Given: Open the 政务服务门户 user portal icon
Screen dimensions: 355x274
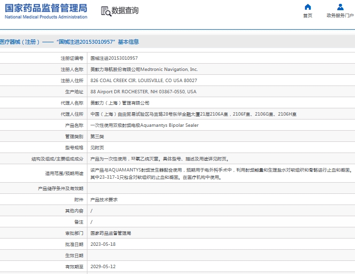Looking at the screenshot, I should pyautogui.click(x=340, y=7).
